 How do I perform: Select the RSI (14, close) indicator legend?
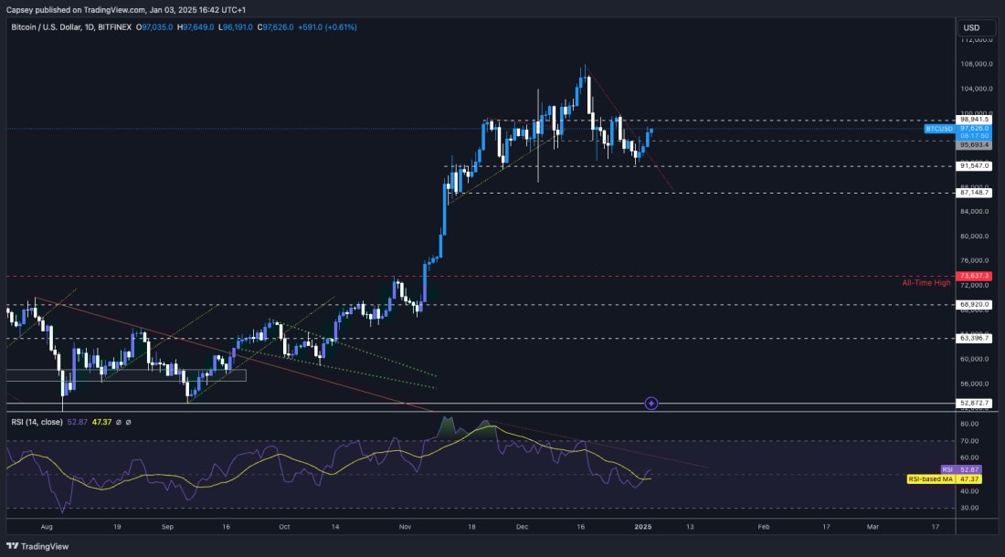[x=37, y=422]
